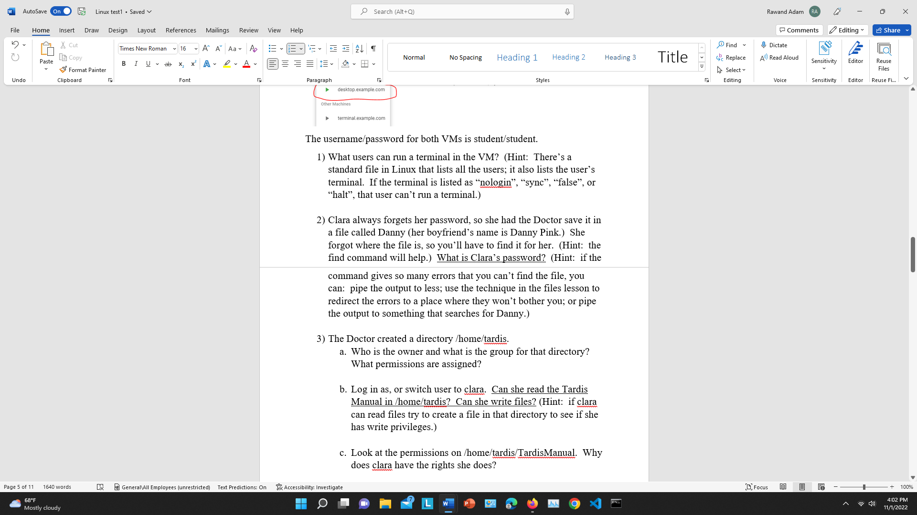Open the Comments pane
Screen dimensions: 917x515
(x=799, y=30)
